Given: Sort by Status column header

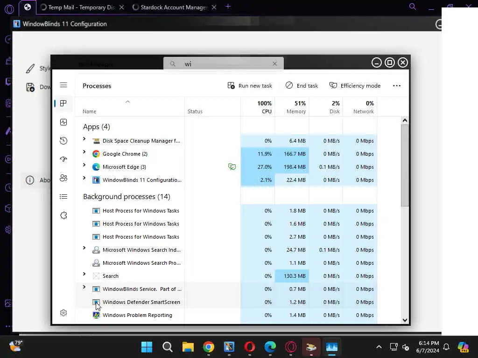Looking at the screenshot, I should [195, 111].
